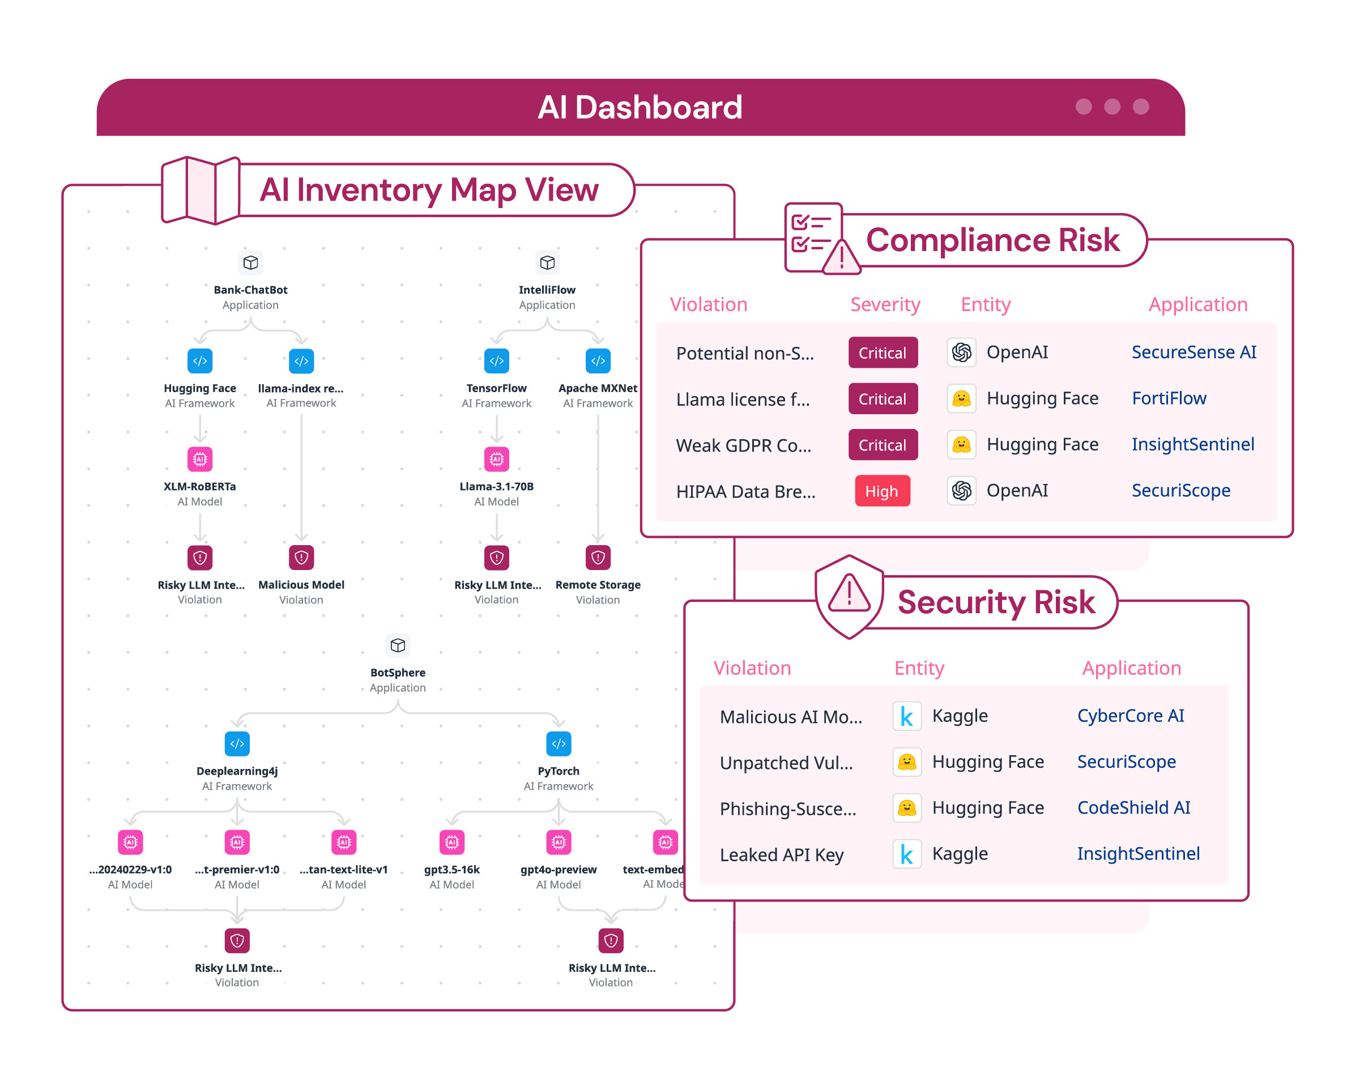Click the OpenAI logo in HIPAA Data row
The height and width of the screenshot is (1084, 1364).
coord(962,490)
